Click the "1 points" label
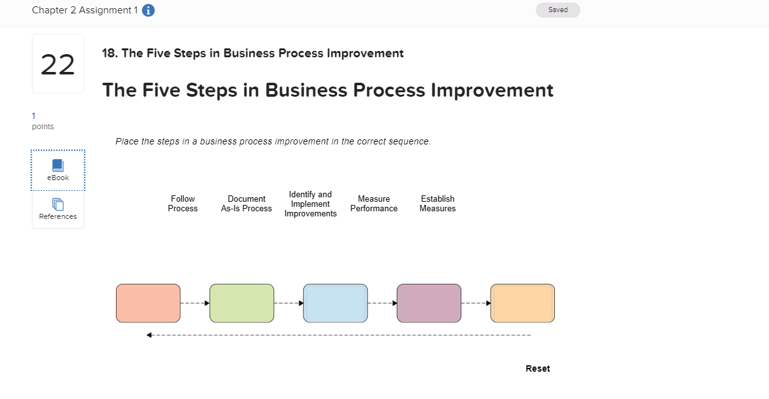This screenshot has height=399, width=769. pyautogui.click(x=42, y=121)
